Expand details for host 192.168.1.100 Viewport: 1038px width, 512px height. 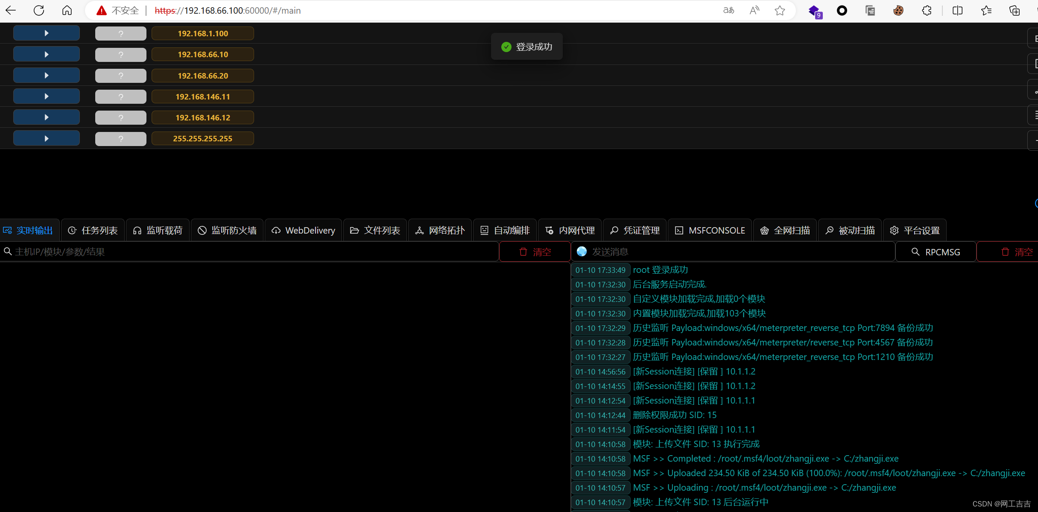(46, 33)
